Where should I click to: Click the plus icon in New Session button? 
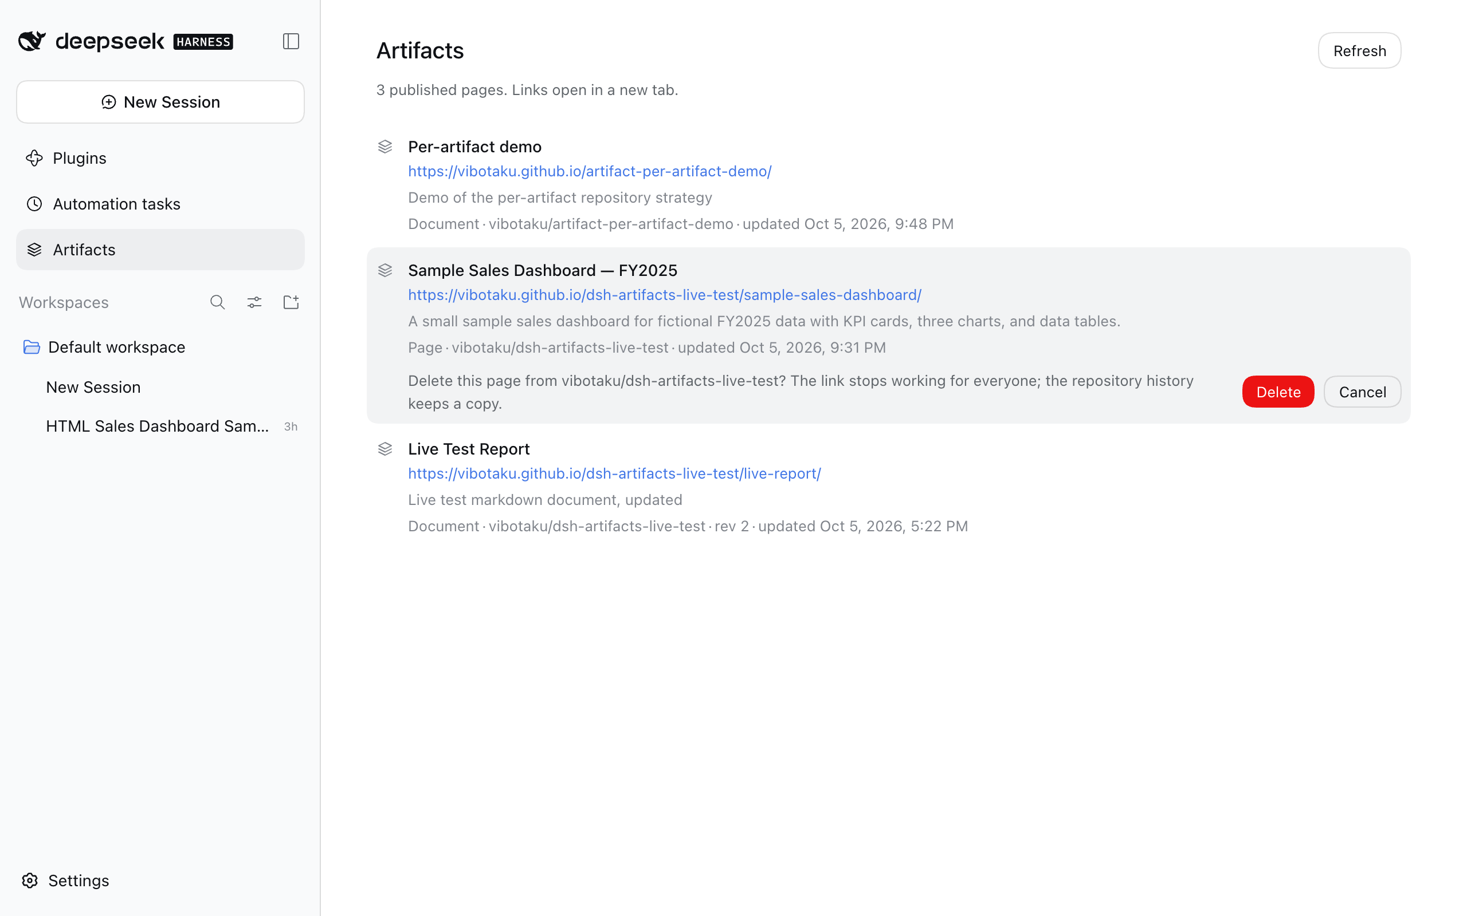tap(108, 102)
